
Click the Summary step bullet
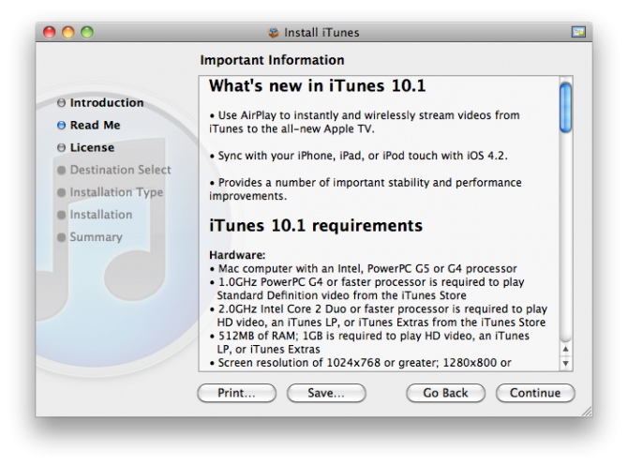click(x=61, y=237)
